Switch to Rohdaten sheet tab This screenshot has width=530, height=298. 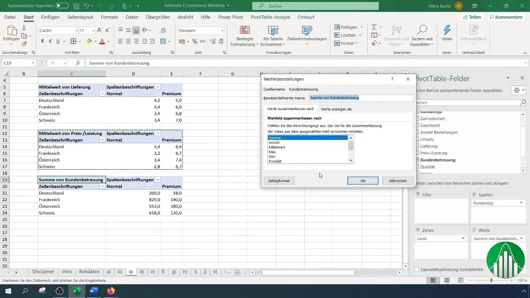point(89,272)
